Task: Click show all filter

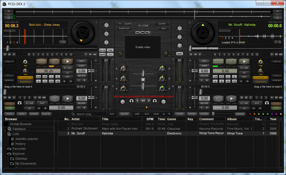Action: [46, 114]
